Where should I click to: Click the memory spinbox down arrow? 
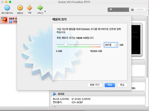pyautogui.click(x=116, y=46)
